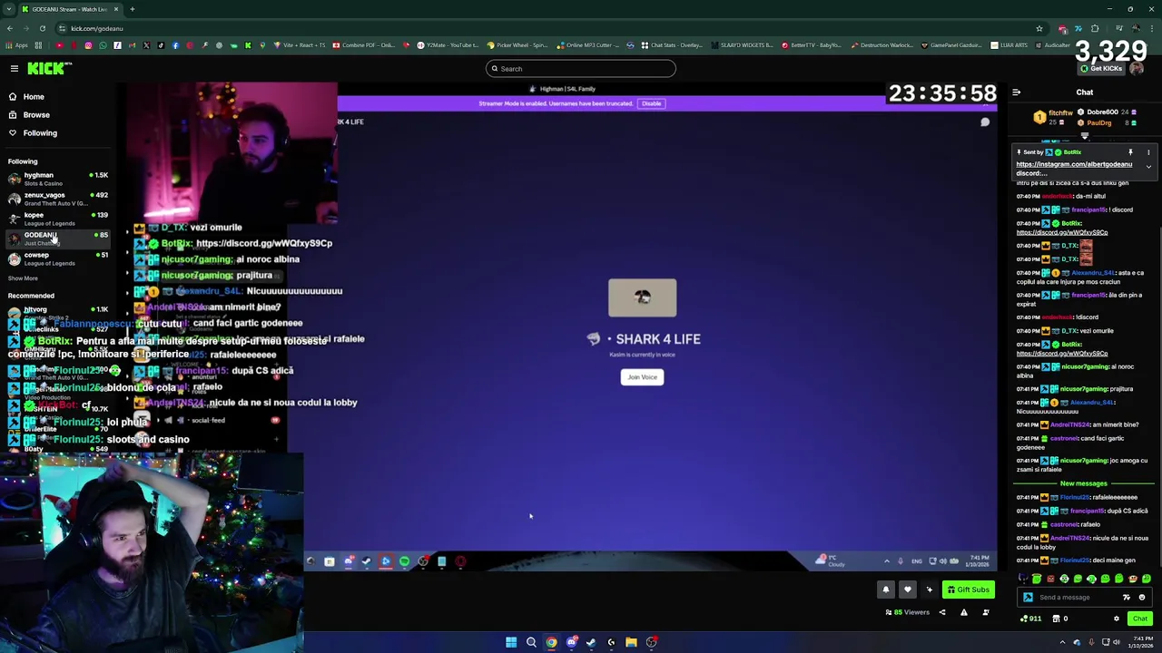1162x653 pixels.
Task: Click the Kick Search field
Action: [581, 69]
